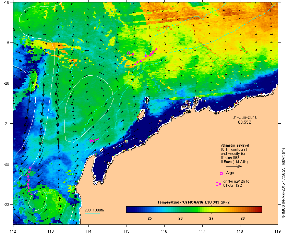Click the longitude label 119
The image size is (288, 233).
pos(278,231)
